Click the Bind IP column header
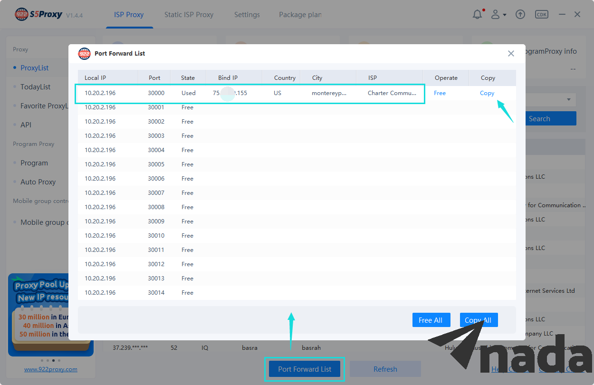The height and width of the screenshot is (385, 594). [x=234, y=78]
